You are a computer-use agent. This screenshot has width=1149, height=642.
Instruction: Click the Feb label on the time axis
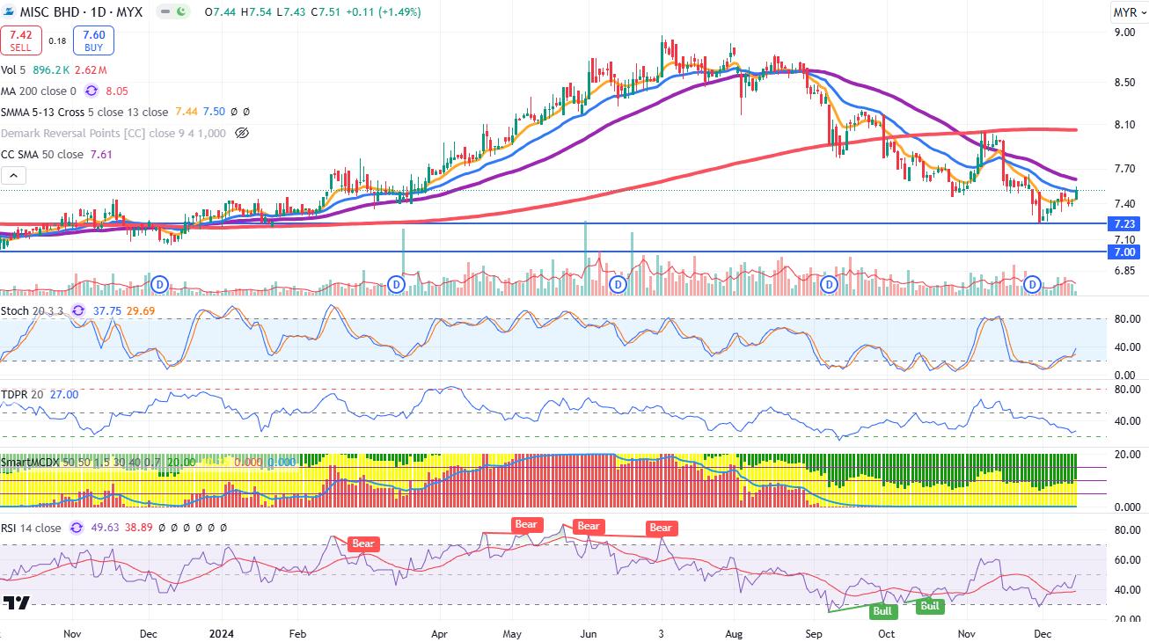point(297,633)
